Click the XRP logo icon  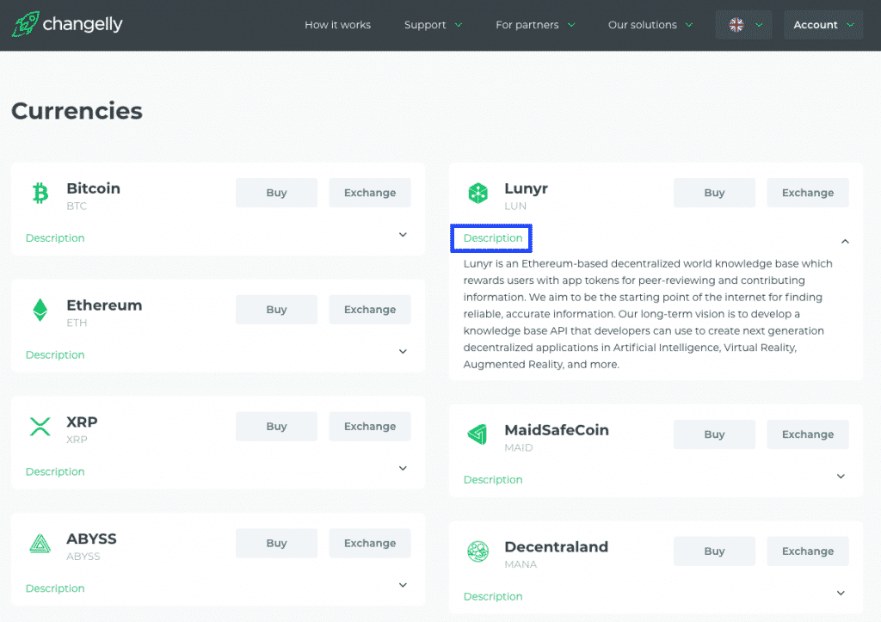click(x=40, y=427)
